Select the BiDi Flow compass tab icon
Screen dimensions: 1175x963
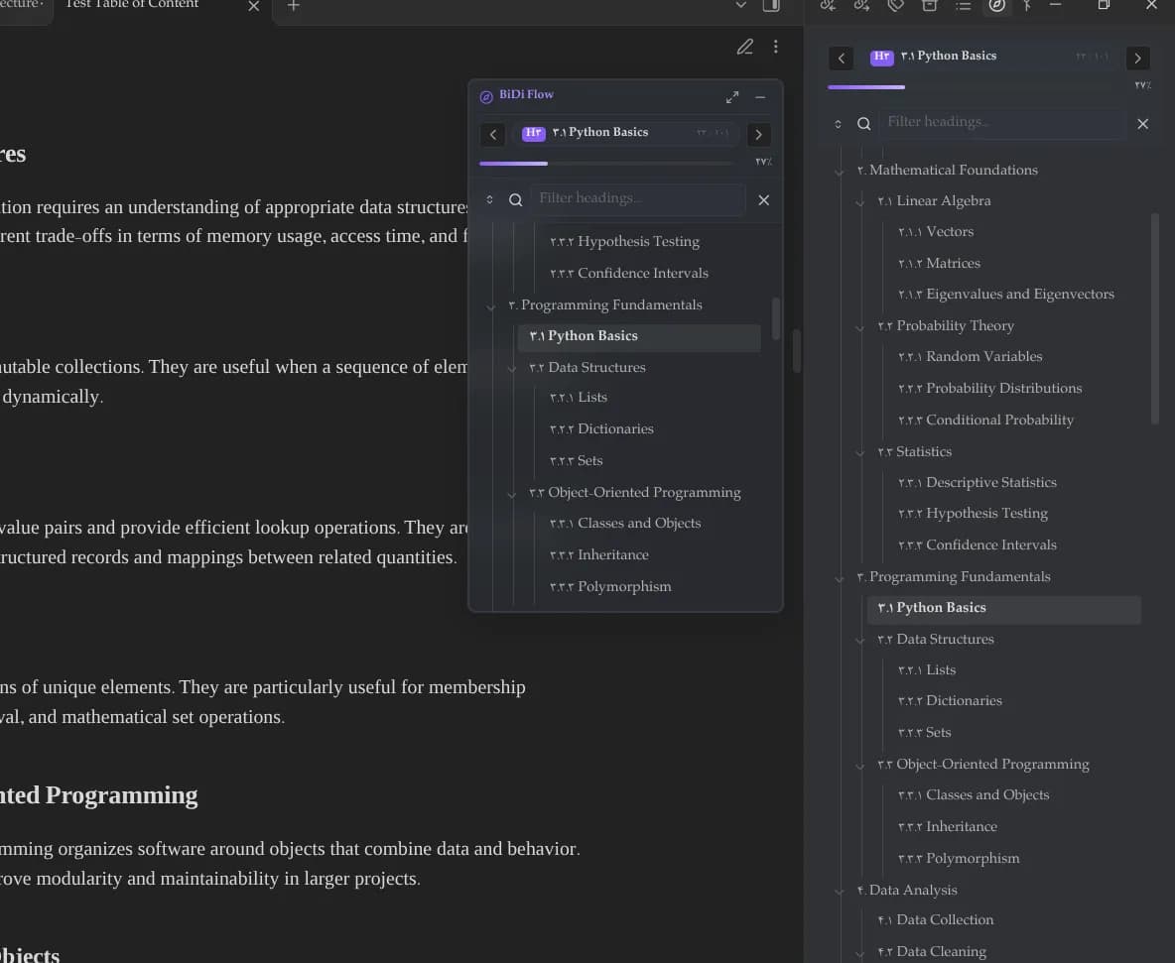pyautogui.click(x=996, y=5)
